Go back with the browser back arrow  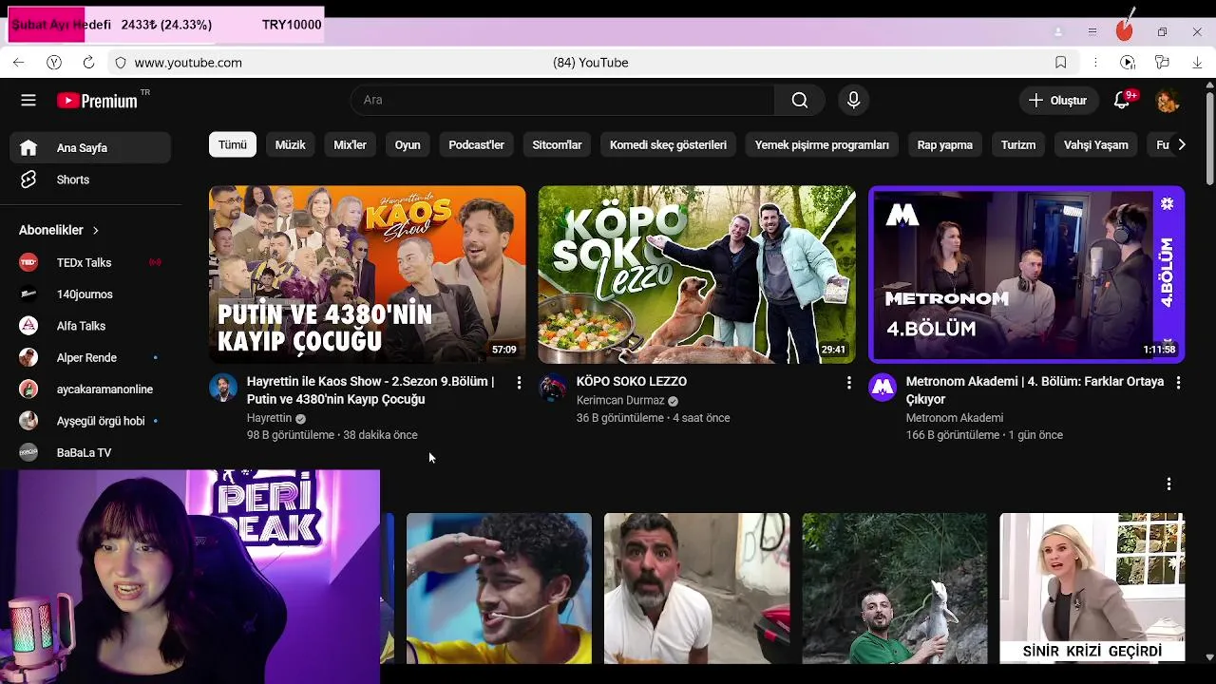click(x=19, y=62)
